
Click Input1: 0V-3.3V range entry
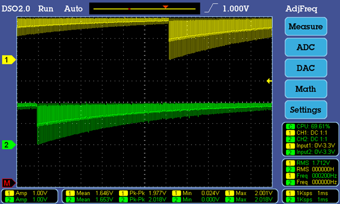pos(310,146)
